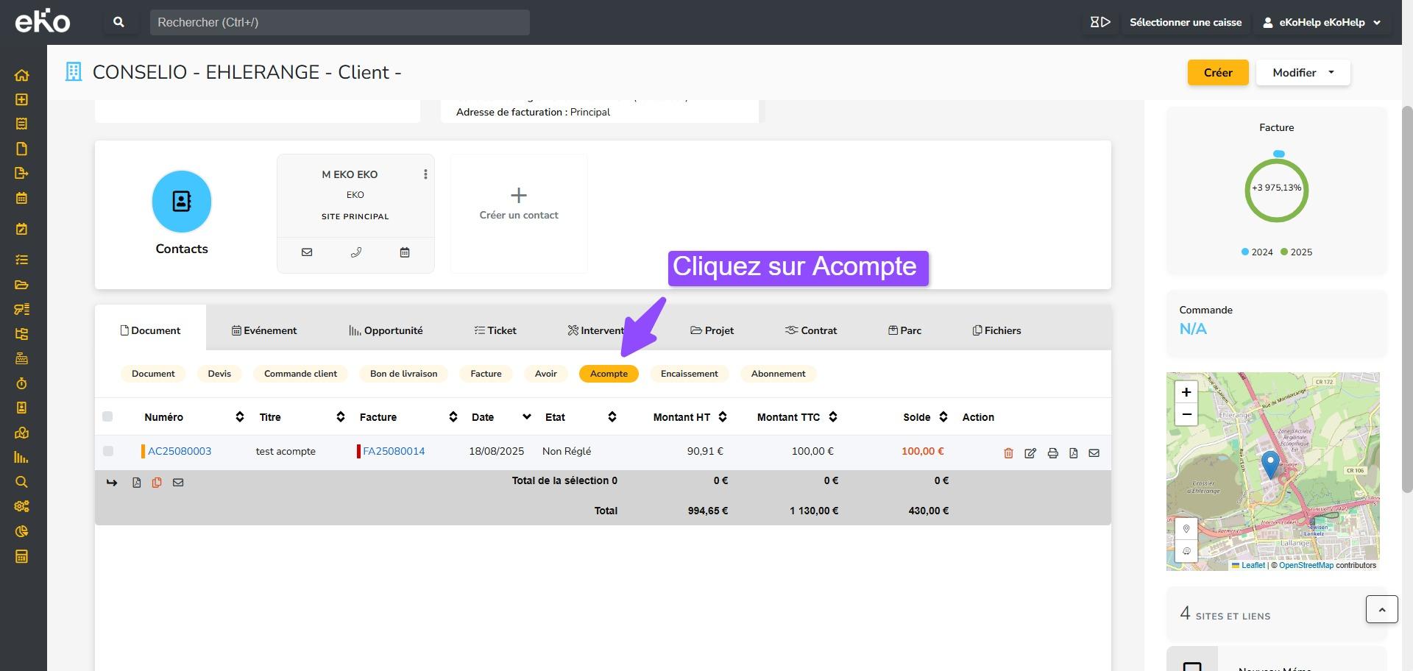Open calendar icon on EKO contact card
1413x671 pixels.
pyautogui.click(x=404, y=252)
